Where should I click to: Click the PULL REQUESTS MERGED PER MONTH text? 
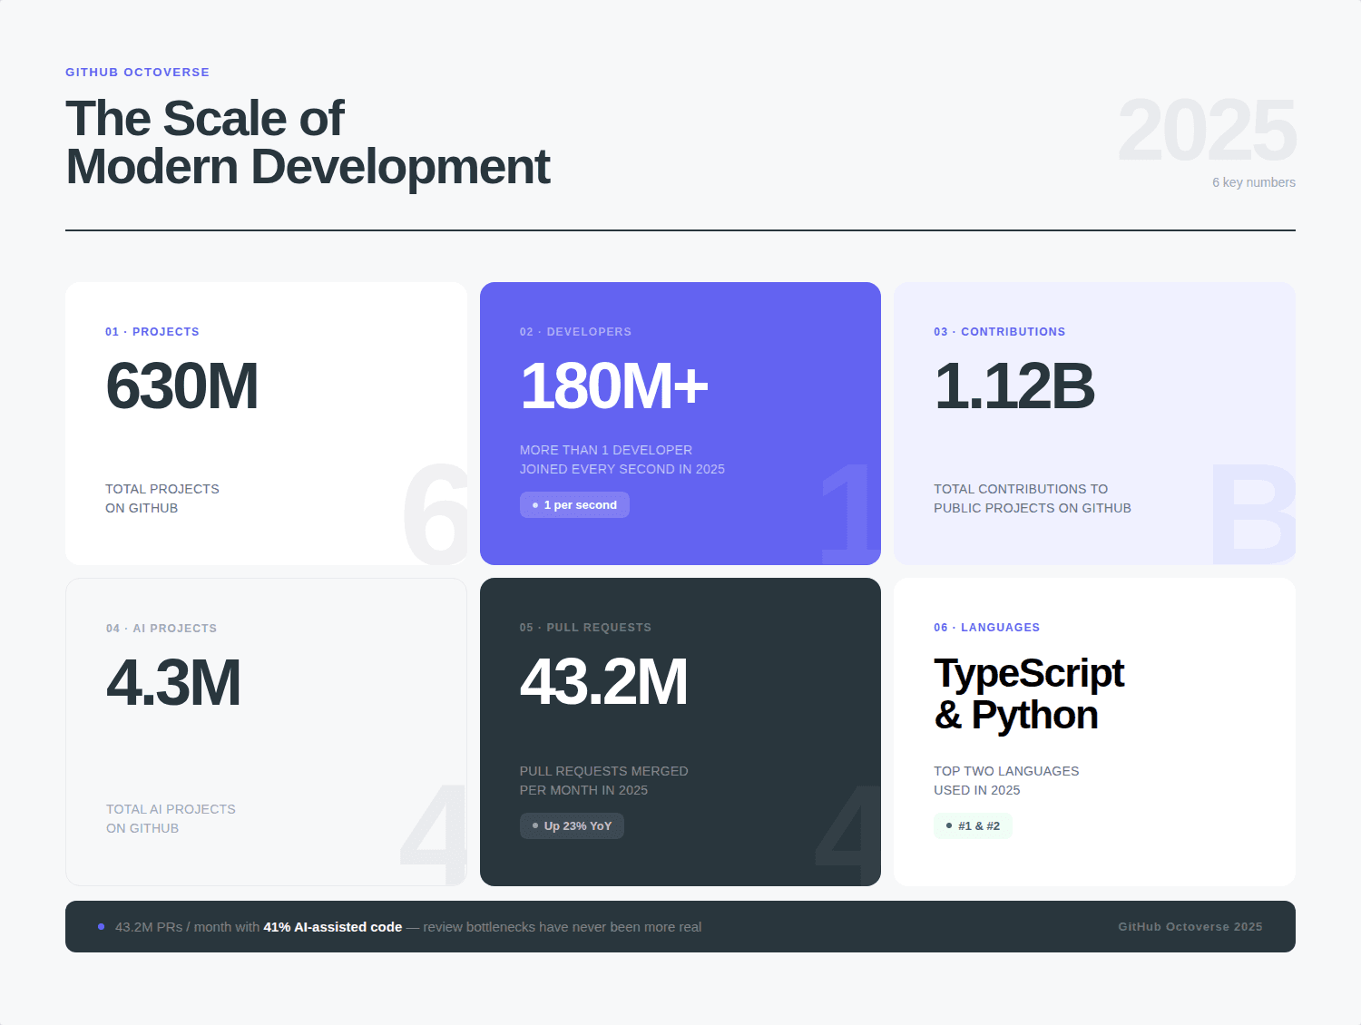click(604, 780)
